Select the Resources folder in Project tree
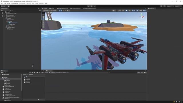Viewport: 183px width, 103px height. 7,91
